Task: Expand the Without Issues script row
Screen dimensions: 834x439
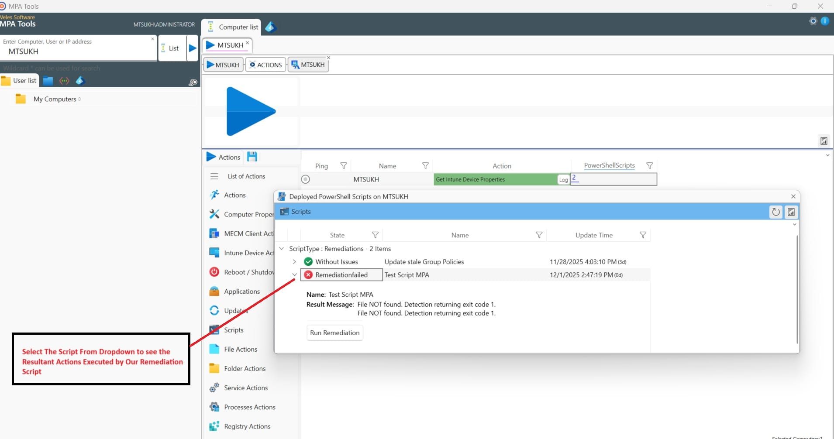Action: click(294, 262)
